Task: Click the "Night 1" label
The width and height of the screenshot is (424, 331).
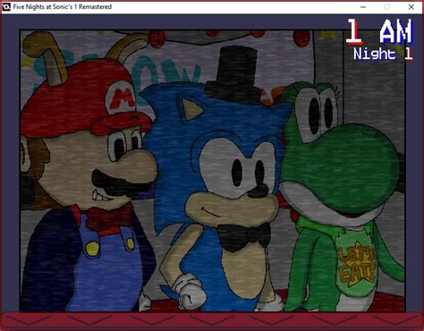Action: click(x=383, y=54)
